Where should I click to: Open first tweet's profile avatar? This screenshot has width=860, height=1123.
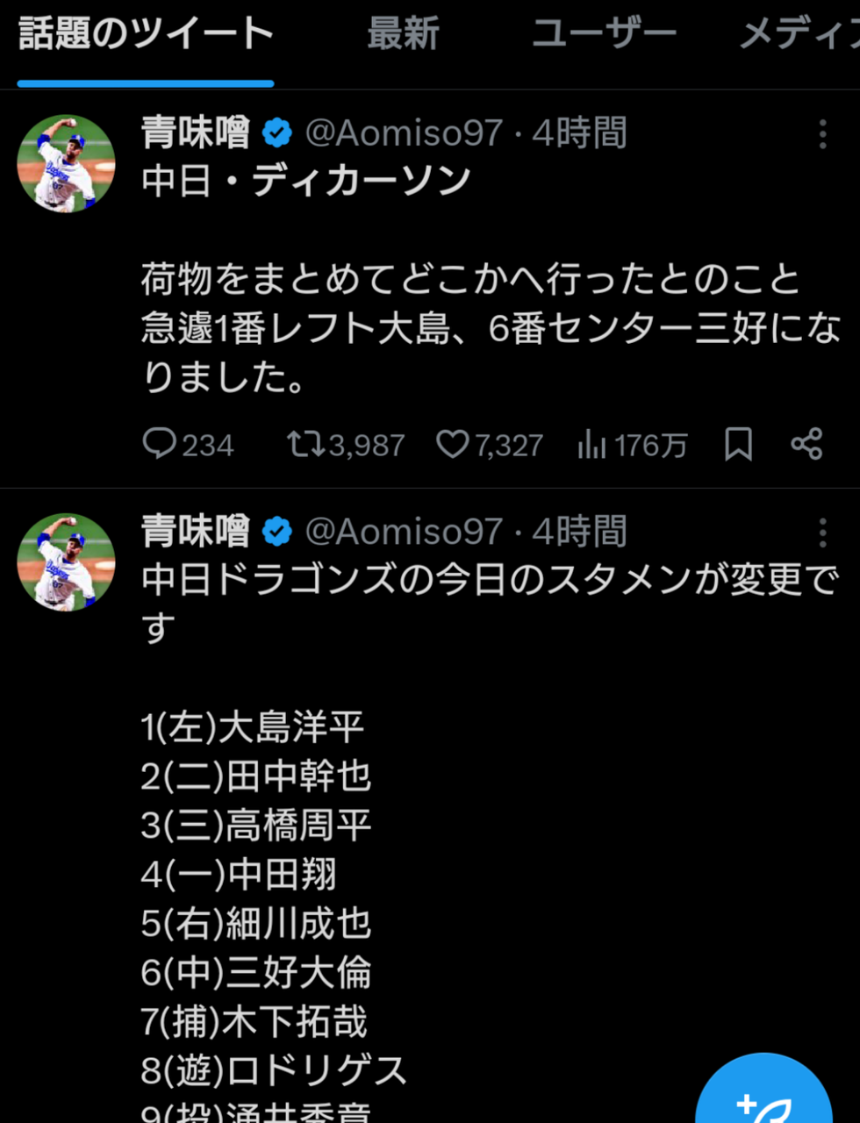coord(66,163)
